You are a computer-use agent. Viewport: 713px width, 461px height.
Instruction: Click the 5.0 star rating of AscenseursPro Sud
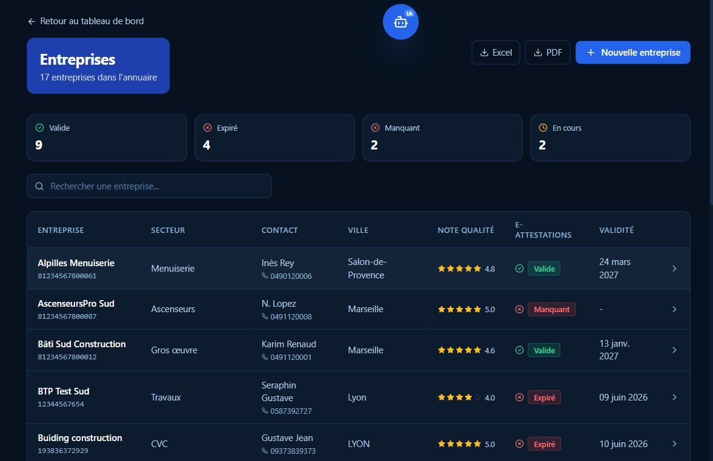[x=466, y=309]
